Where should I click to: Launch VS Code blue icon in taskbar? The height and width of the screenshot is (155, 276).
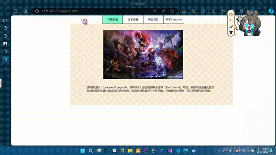[178, 151]
